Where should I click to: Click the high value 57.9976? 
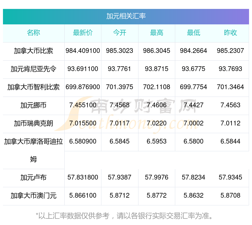(x=157, y=177)
